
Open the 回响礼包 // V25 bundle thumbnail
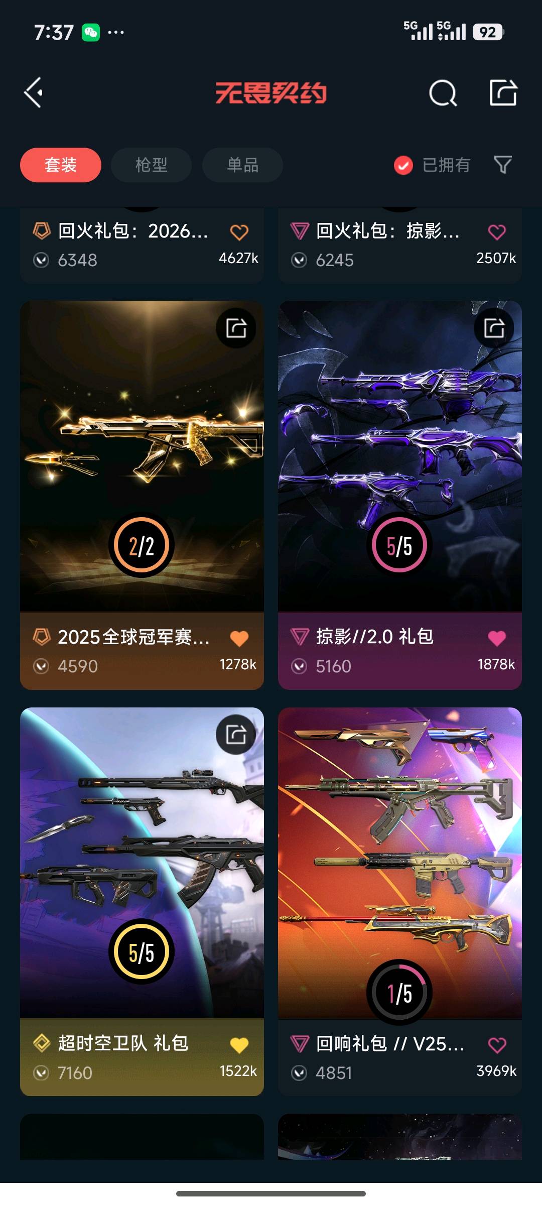[x=400, y=863]
